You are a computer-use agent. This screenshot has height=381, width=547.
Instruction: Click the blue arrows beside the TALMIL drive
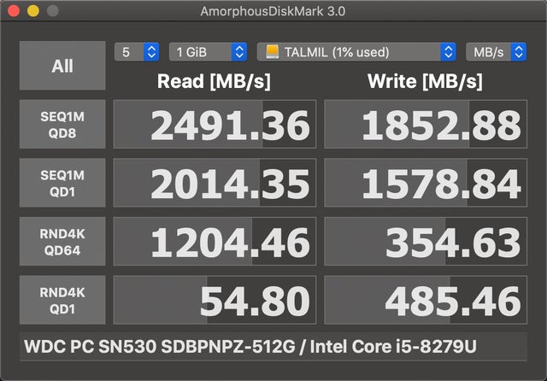click(448, 52)
